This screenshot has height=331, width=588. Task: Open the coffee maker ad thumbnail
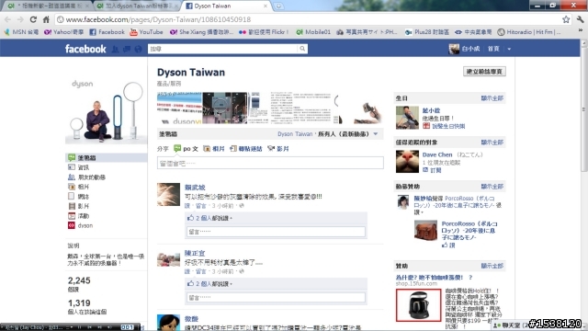coord(419,305)
